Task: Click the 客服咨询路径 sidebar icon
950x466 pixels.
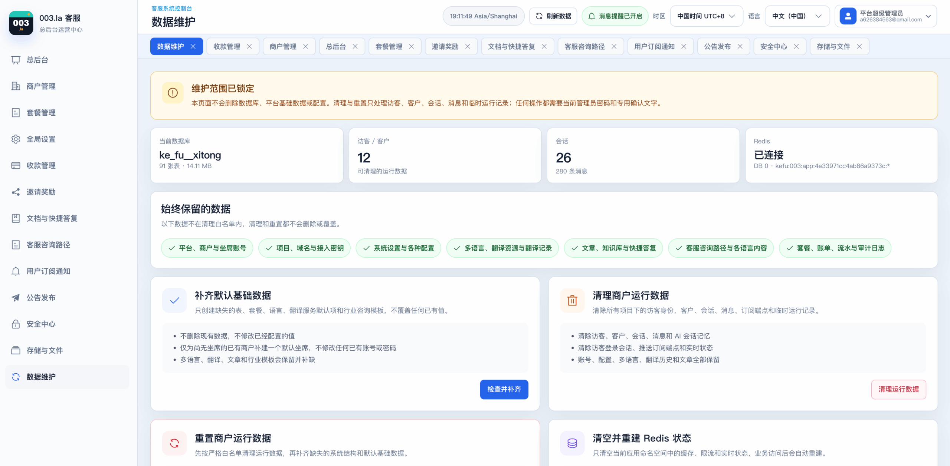Action: (16, 245)
